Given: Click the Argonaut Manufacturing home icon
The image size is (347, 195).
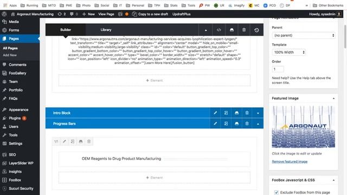Looking at the screenshot, I should click(13, 14).
